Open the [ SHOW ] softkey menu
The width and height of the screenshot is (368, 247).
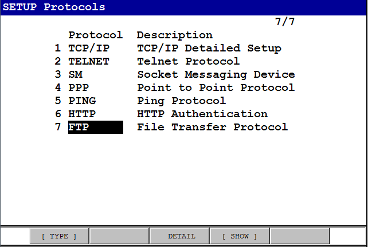click(240, 236)
